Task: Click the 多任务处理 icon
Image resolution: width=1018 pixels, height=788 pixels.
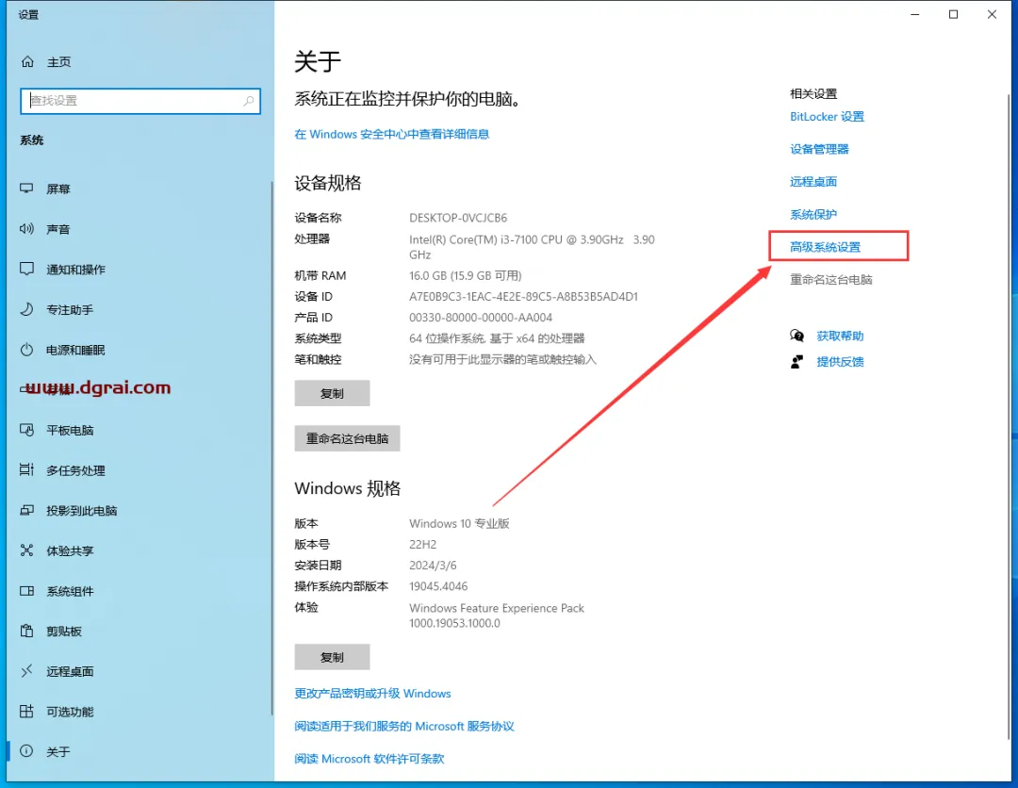Action: click(26, 470)
